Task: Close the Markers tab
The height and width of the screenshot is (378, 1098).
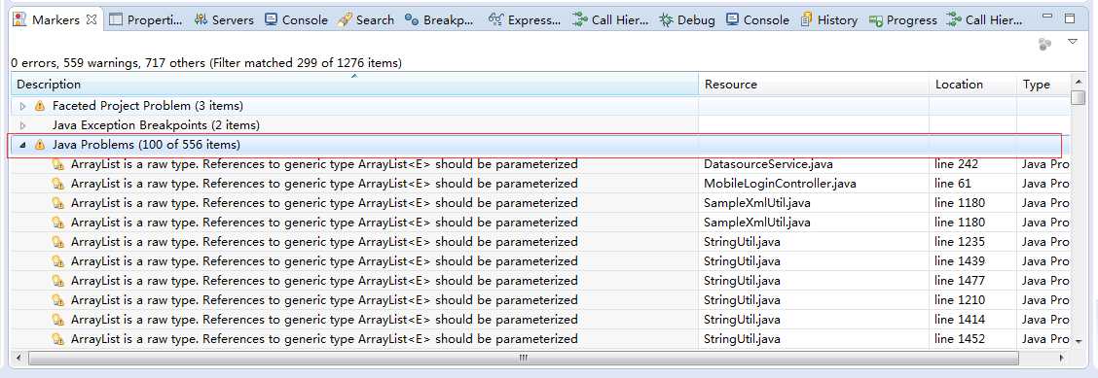Action: (x=91, y=19)
